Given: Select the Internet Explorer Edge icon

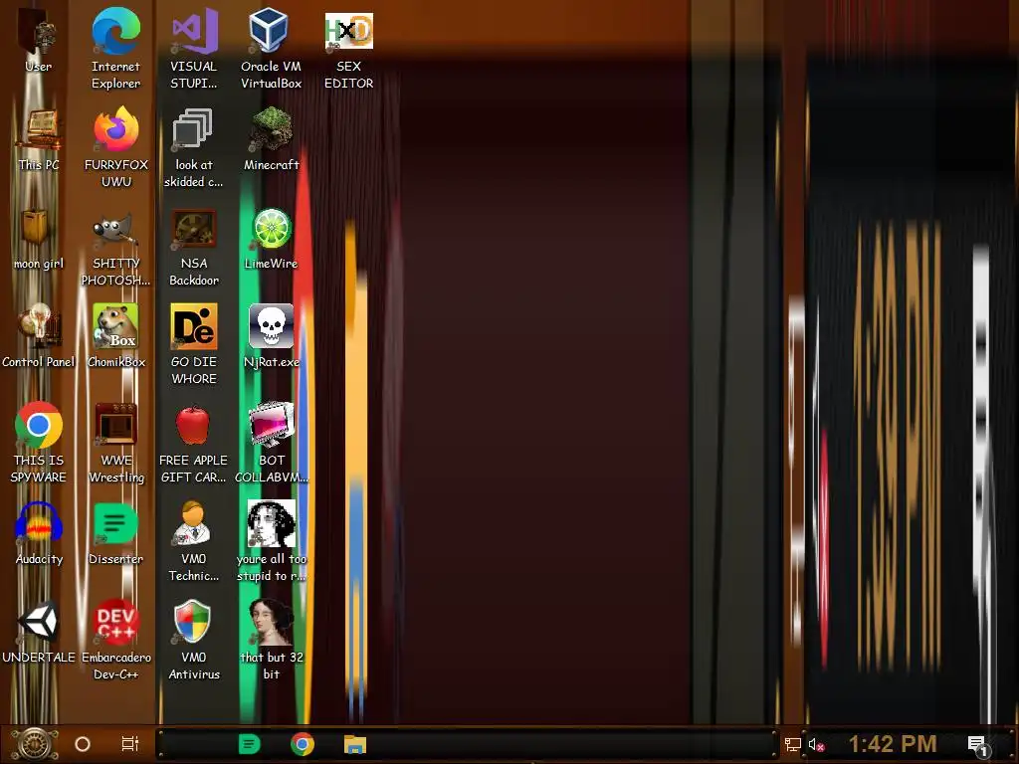Looking at the screenshot, I should pyautogui.click(x=115, y=50).
